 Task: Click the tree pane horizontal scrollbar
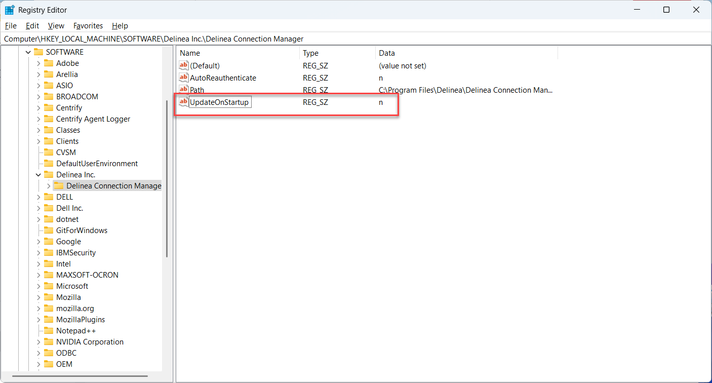(80, 376)
